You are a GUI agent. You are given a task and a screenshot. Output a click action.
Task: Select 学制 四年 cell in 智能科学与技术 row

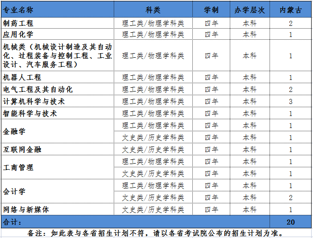(211, 113)
